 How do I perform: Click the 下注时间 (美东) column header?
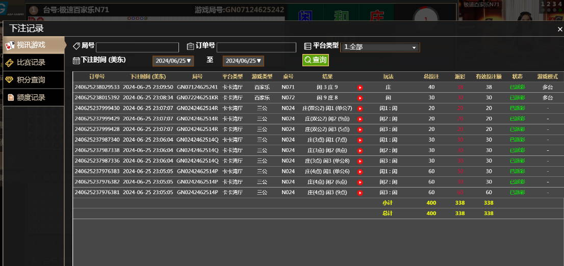point(148,76)
